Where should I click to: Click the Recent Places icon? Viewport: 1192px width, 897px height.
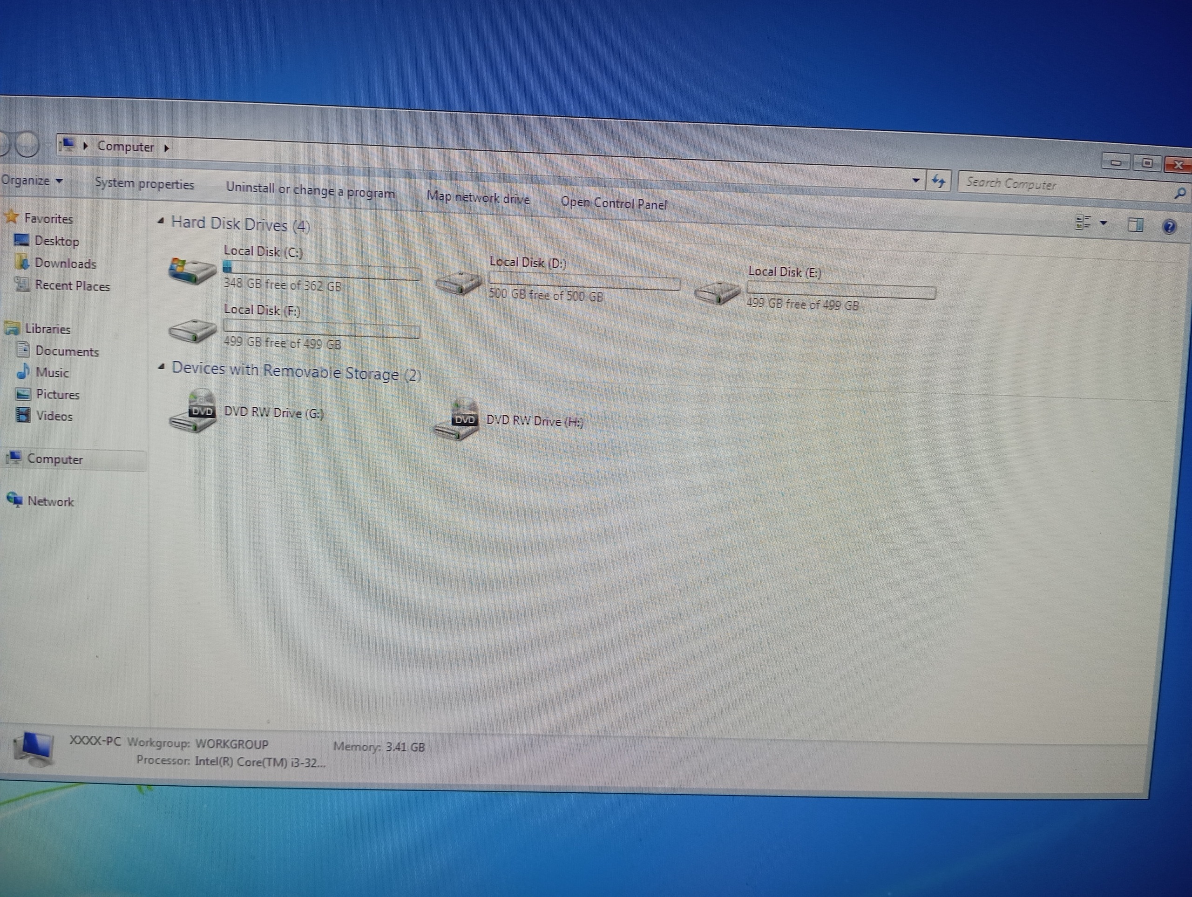coord(22,284)
